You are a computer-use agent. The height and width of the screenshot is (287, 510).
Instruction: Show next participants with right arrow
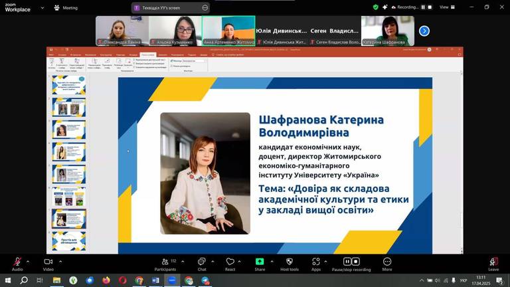(424, 31)
